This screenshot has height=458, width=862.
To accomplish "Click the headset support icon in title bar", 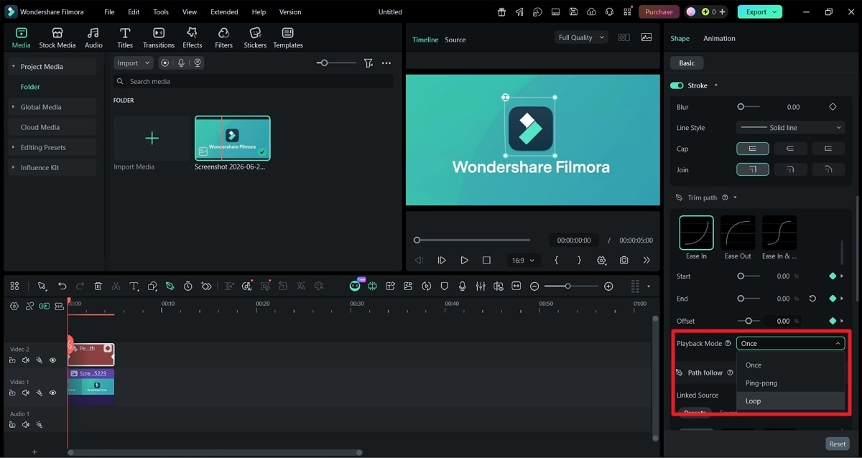I will click(x=609, y=12).
